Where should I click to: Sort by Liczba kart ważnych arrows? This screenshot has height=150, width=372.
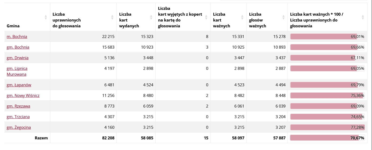point(242,17)
